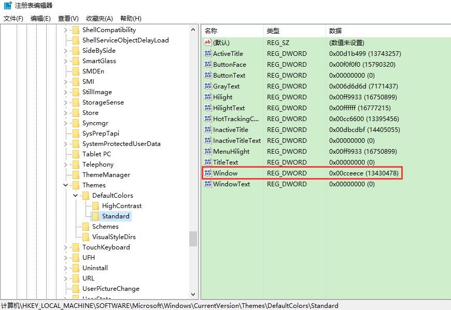Image resolution: width=451 pixels, height=310 pixels.
Task: Click the registry path in the status bar
Action: 170,306
